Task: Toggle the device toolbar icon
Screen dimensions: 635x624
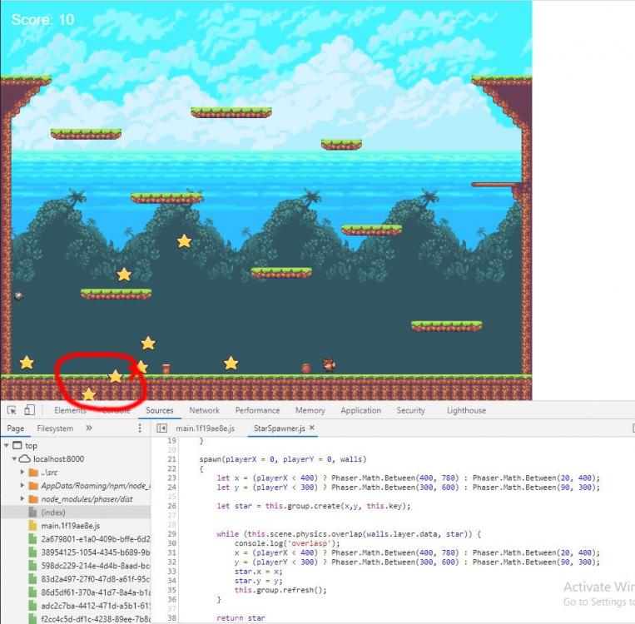Action: pos(29,410)
